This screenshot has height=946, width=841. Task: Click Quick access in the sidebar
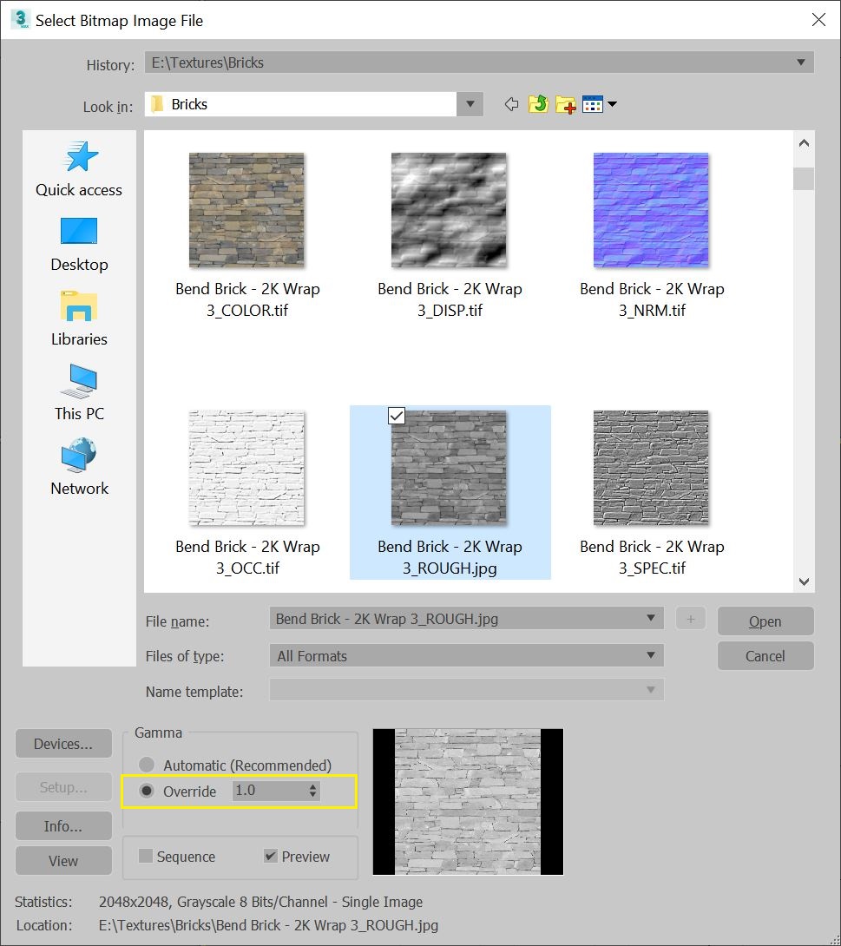click(78, 158)
